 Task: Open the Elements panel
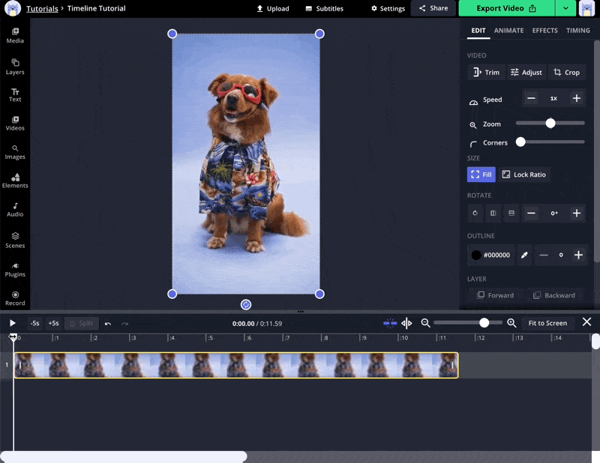tap(15, 181)
